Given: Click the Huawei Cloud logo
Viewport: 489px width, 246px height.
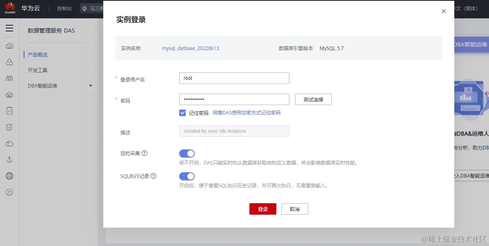Looking at the screenshot, I should (10, 8).
